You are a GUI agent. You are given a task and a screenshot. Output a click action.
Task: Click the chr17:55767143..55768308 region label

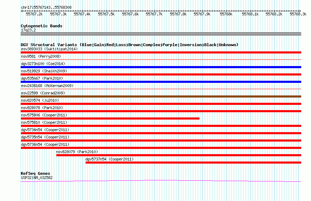point(46,7)
